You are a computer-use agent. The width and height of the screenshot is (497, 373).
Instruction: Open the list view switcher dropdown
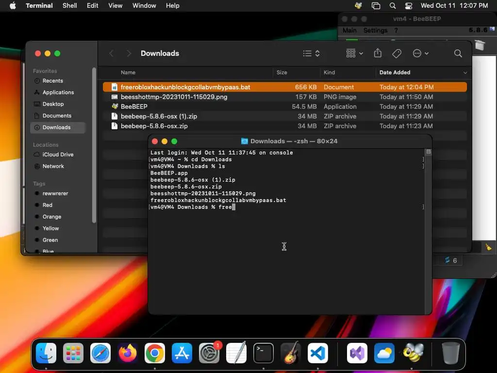point(311,53)
